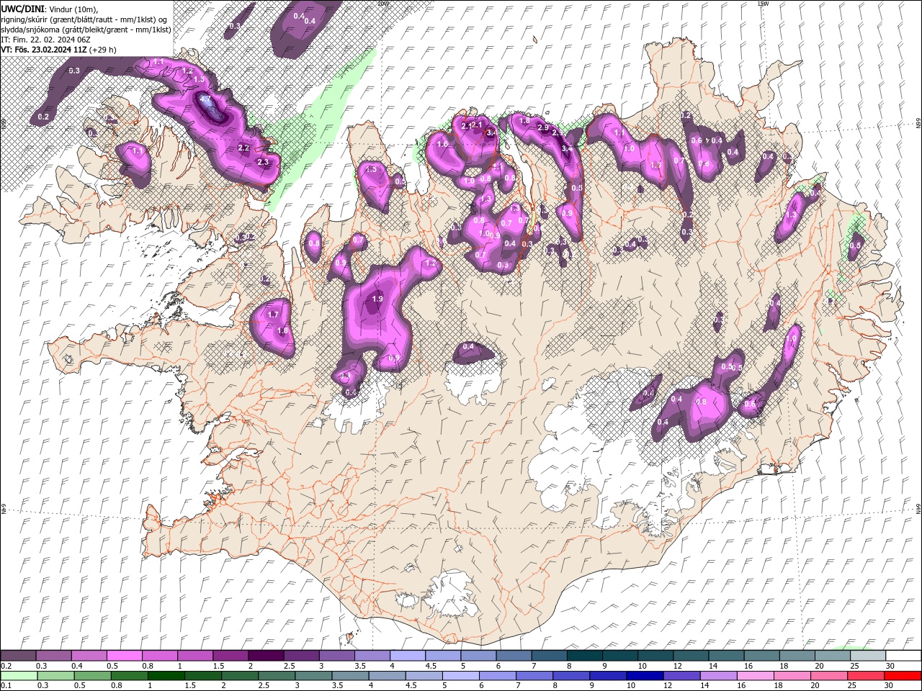The height and width of the screenshot is (691, 922).
Task: Click the dark green 1 rain legend swatch
Action: coord(166,676)
